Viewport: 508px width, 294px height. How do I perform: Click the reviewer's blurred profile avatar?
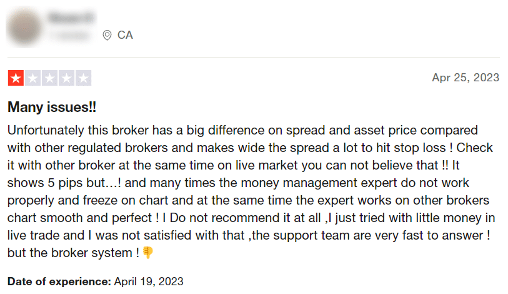[x=24, y=28]
